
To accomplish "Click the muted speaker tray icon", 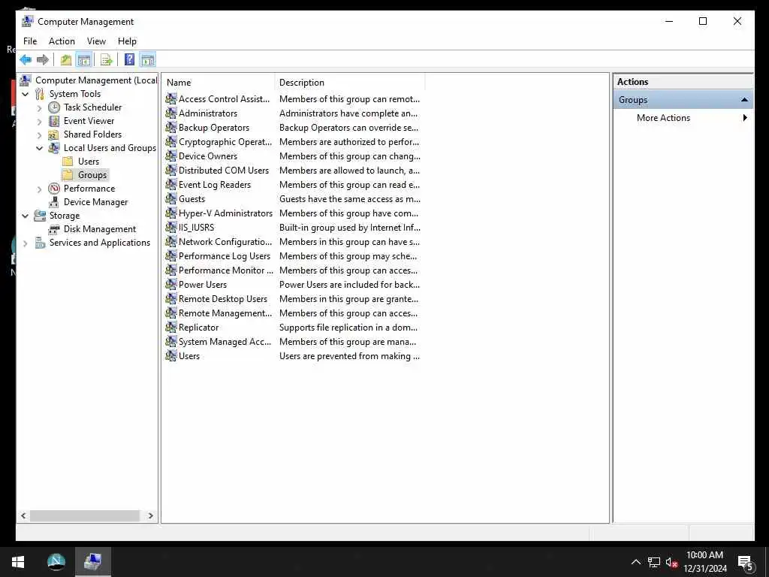I will (671, 562).
